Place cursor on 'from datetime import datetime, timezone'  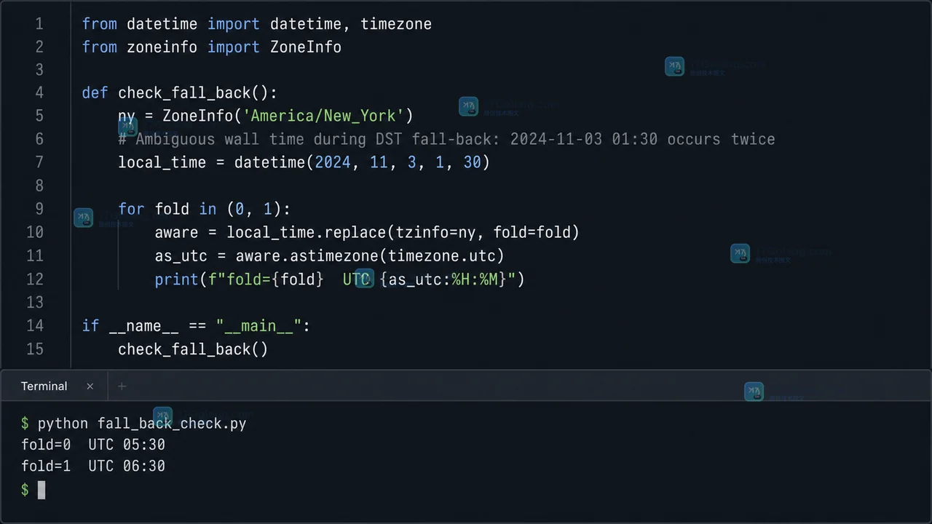click(x=256, y=24)
